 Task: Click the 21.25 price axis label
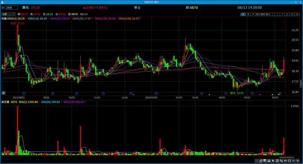(x=295, y=30)
